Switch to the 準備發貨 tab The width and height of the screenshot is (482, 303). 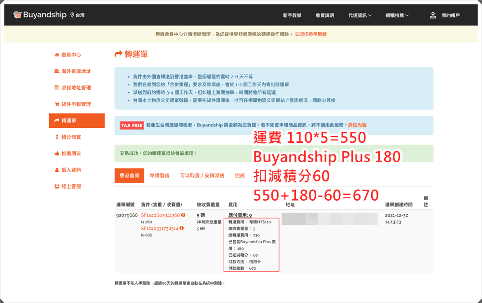160,176
